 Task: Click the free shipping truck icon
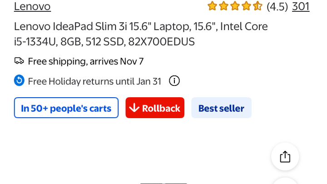pyautogui.click(x=19, y=61)
